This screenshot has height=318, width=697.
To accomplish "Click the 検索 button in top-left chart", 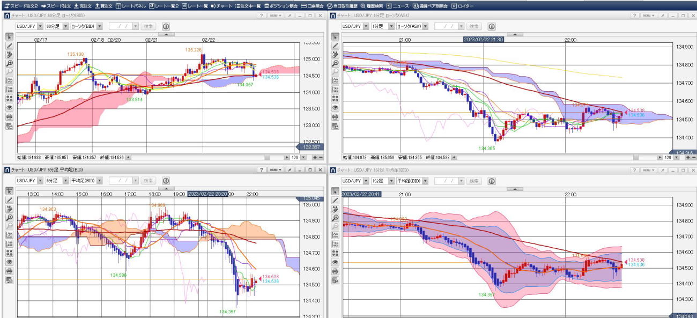I will 149,26.
